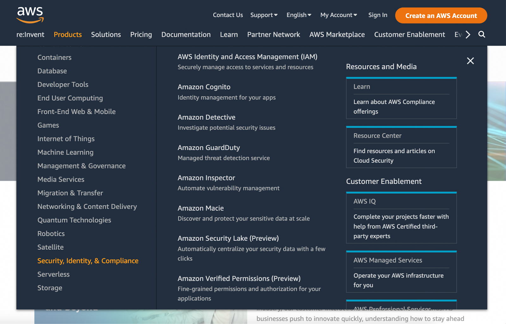The width and height of the screenshot is (506, 324).
Task: Open the search magnifier icon
Action: click(x=482, y=34)
